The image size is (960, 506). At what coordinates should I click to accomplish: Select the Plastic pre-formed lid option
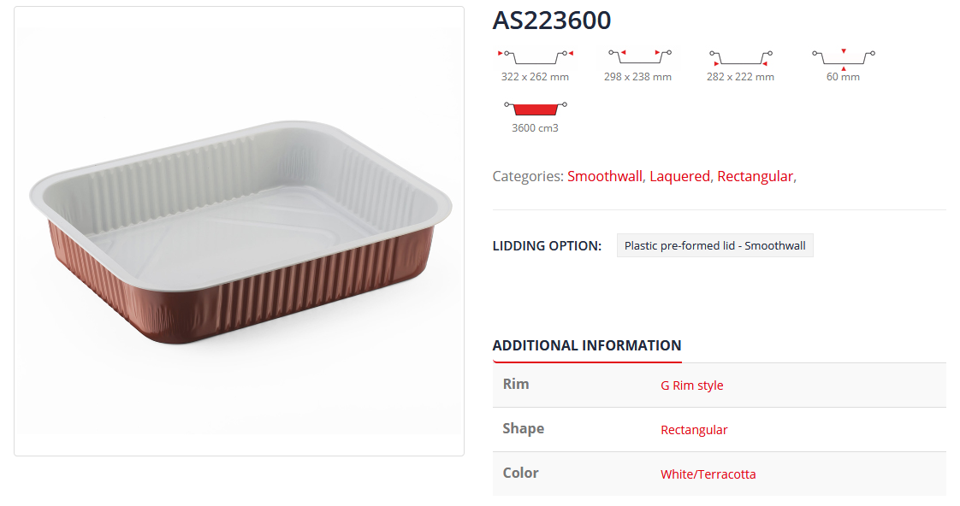pyautogui.click(x=714, y=246)
